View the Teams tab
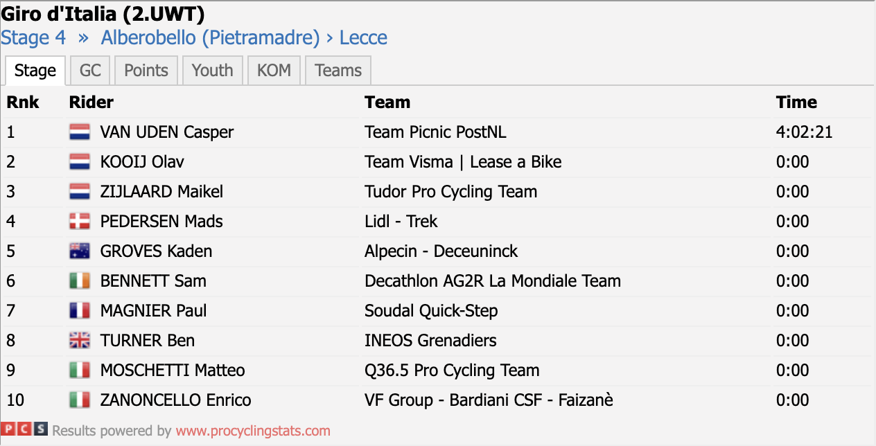The height and width of the screenshot is (446, 876). point(338,71)
